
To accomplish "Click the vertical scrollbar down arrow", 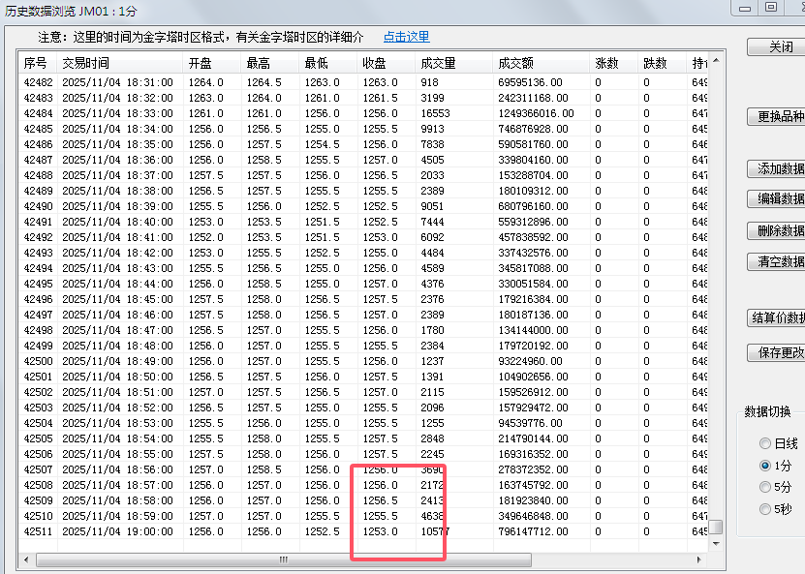I will click(717, 544).
